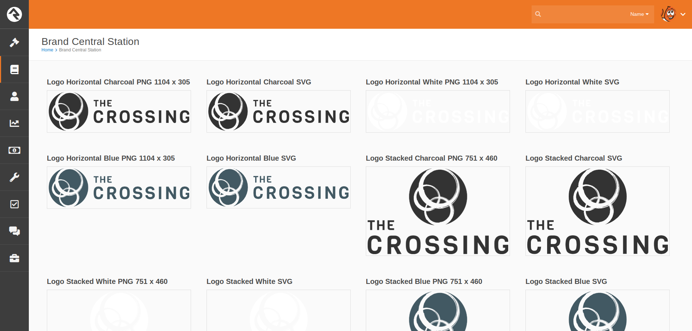The height and width of the screenshot is (331, 692).
Task: Open Logo Horizontal Blue PNG thumbnail
Action: tap(119, 188)
